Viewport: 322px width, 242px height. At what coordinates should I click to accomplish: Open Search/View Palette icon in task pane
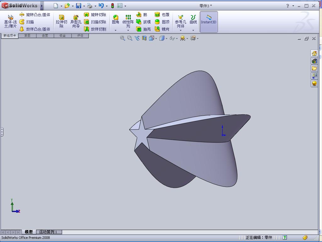click(314, 76)
